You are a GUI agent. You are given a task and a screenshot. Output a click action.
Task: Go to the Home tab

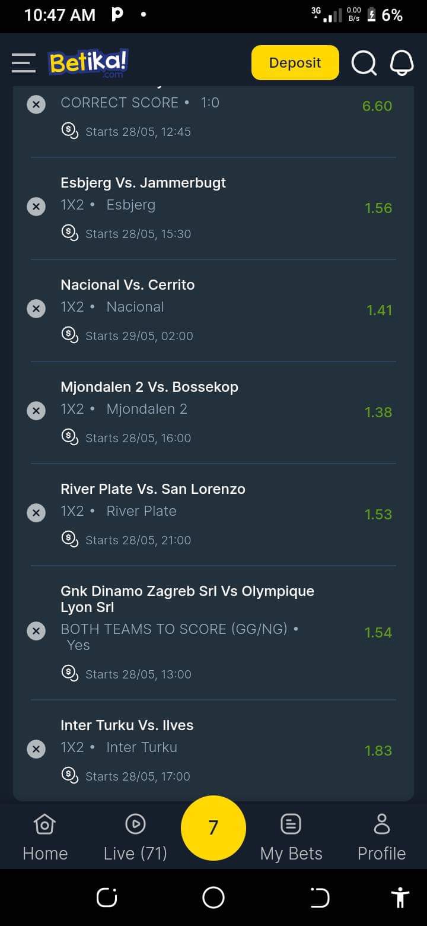45,838
